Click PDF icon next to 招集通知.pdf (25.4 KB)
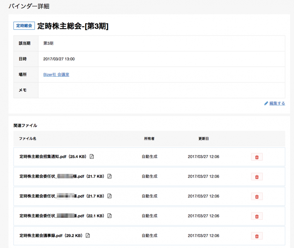Screen dimensions: 294x248 (x=92, y=157)
